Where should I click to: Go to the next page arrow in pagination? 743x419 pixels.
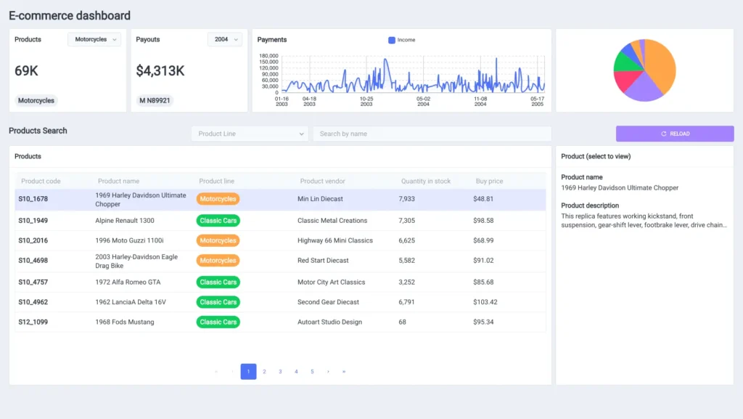pos(328,372)
